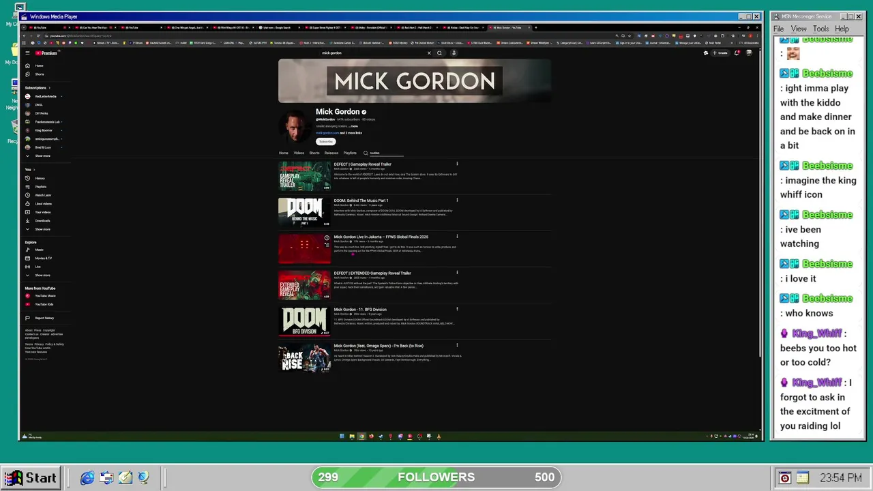Open the YouTube hamburger guide menu
The height and width of the screenshot is (491, 873).
pyautogui.click(x=27, y=53)
